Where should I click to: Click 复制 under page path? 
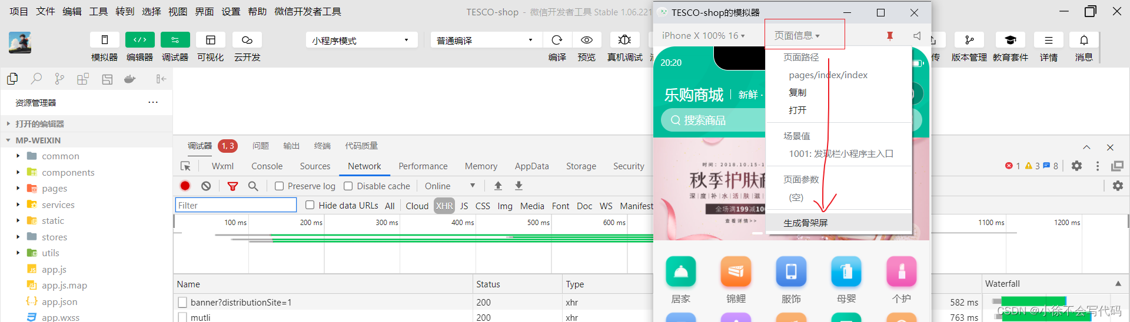coord(797,93)
